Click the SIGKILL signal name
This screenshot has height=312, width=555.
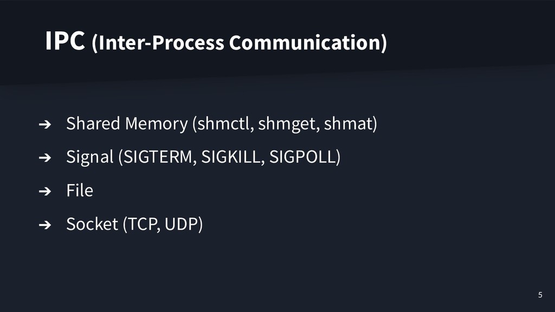[x=231, y=157]
